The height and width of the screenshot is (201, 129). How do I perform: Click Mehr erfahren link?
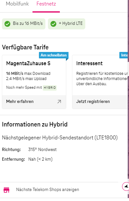tap(20, 102)
